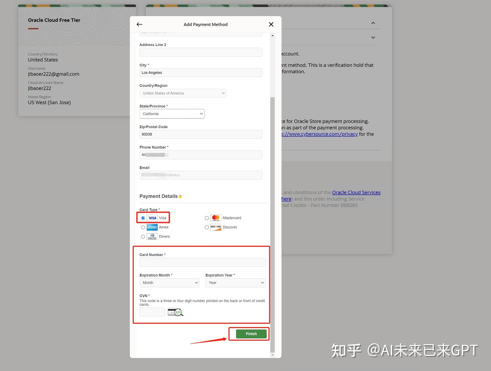Close the Add Payment Method dialog
Image resolution: width=491 pixels, height=371 pixels.
[x=271, y=24]
